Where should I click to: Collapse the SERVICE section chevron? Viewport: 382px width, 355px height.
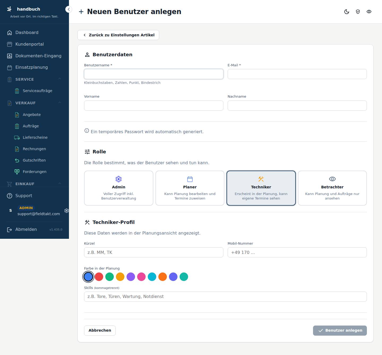pos(60,79)
